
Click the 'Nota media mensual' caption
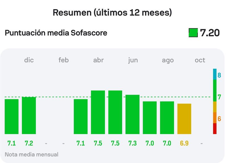point(32,154)
